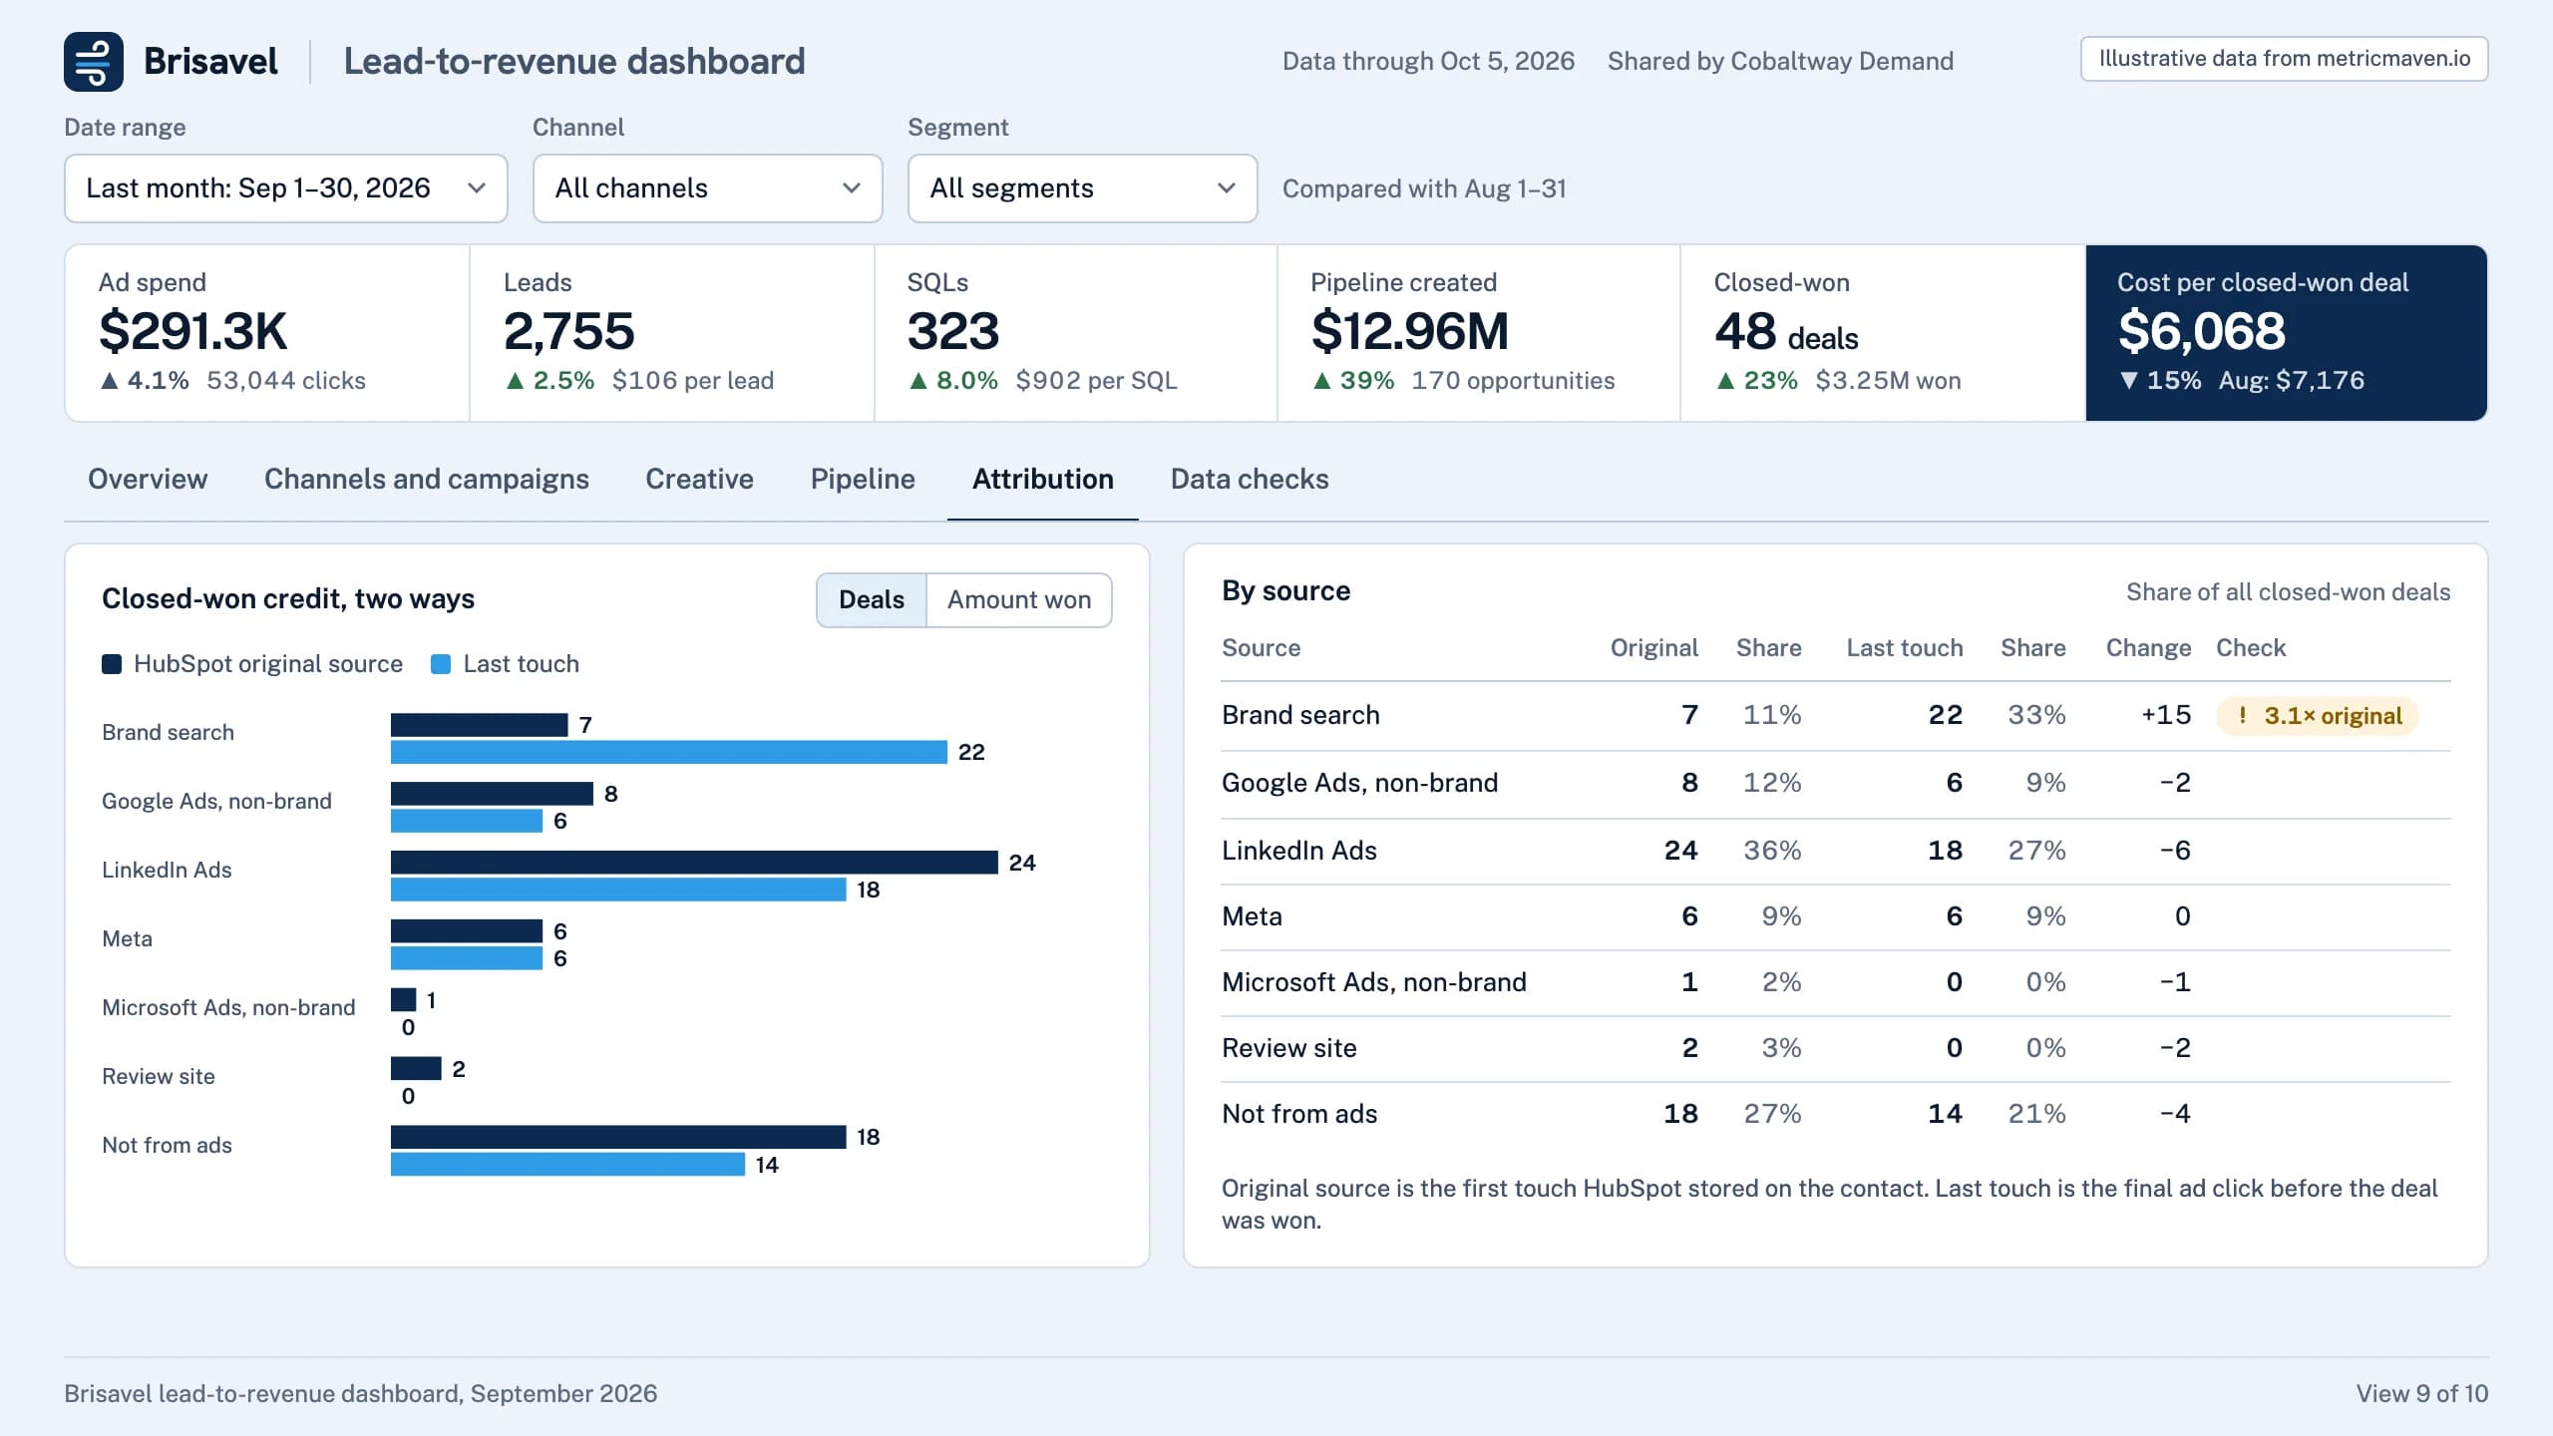Image resolution: width=2553 pixels, height=1436 pixels.
Task: Click the SQLs 323 value
Action: point(952,331)
